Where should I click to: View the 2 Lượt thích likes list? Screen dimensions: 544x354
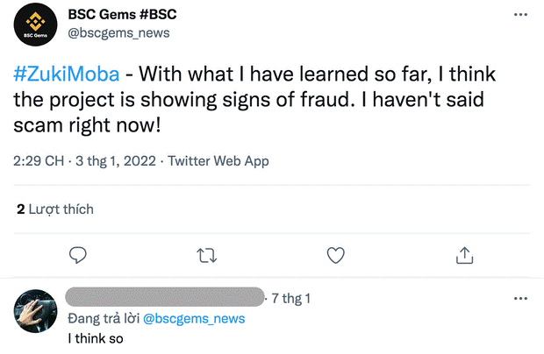point(55,209)
